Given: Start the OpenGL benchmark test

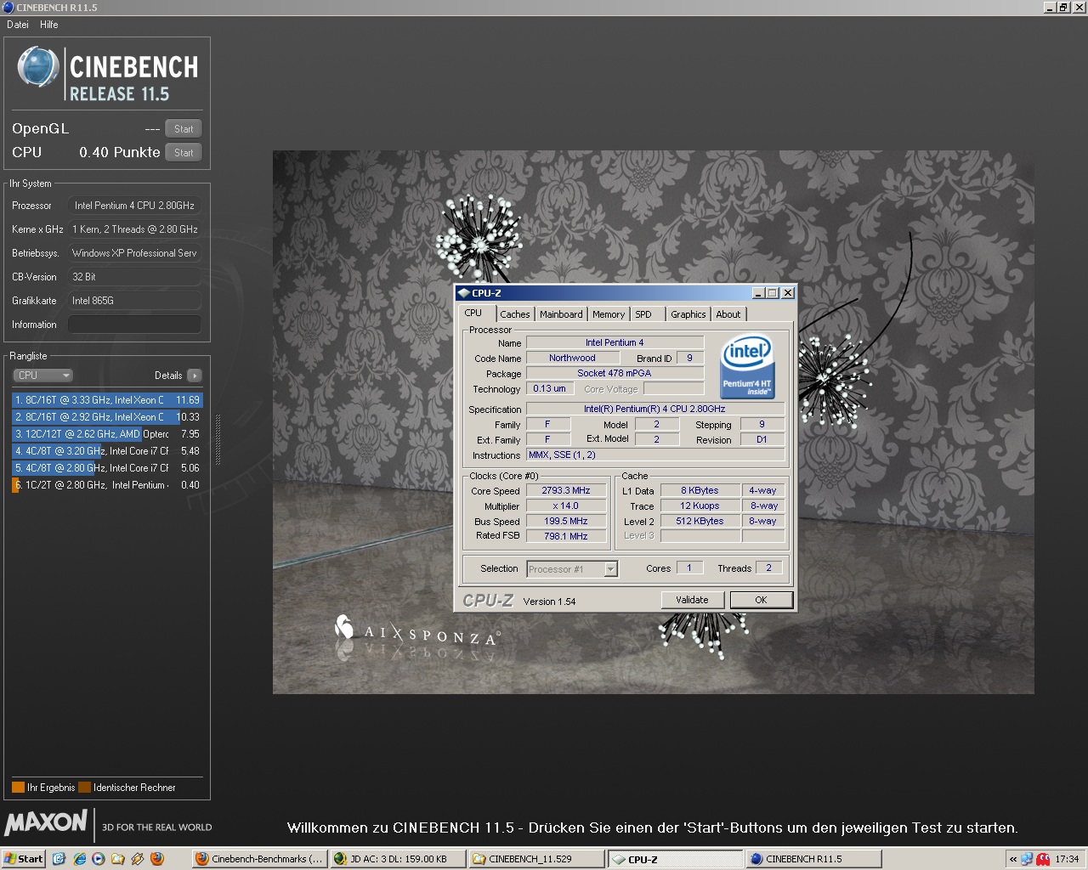Looking at the screenshot, I should click(184, 129).
